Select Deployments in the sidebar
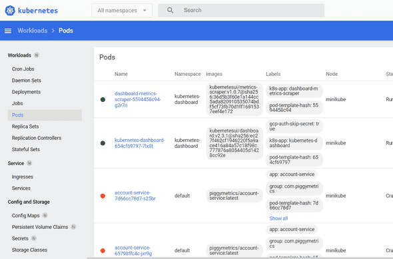393x259 pixels. tap(27, 92)
